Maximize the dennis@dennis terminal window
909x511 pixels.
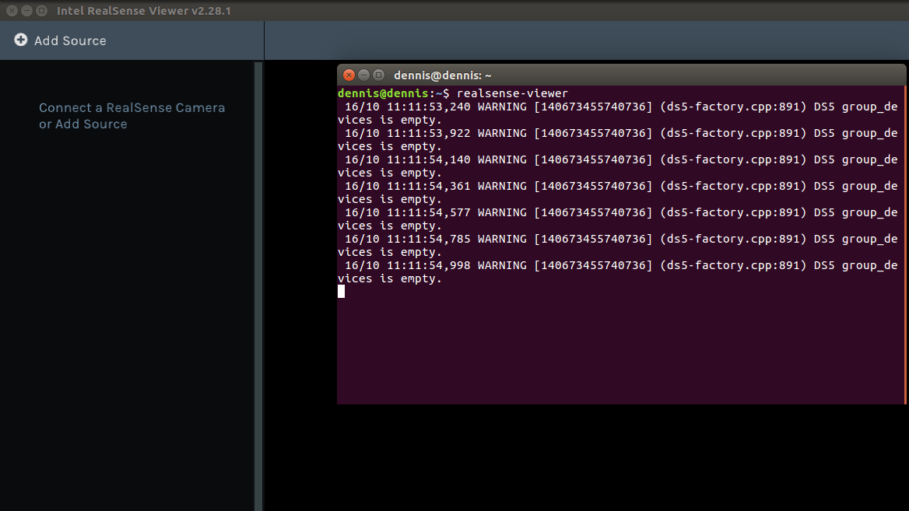pyautogui.click(x=378, y=75)
